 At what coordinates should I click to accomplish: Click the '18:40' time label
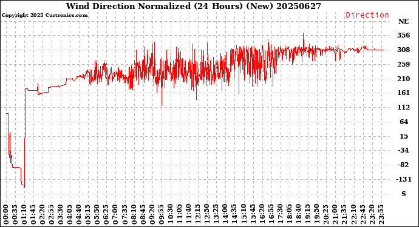click(x=298, y=214)
